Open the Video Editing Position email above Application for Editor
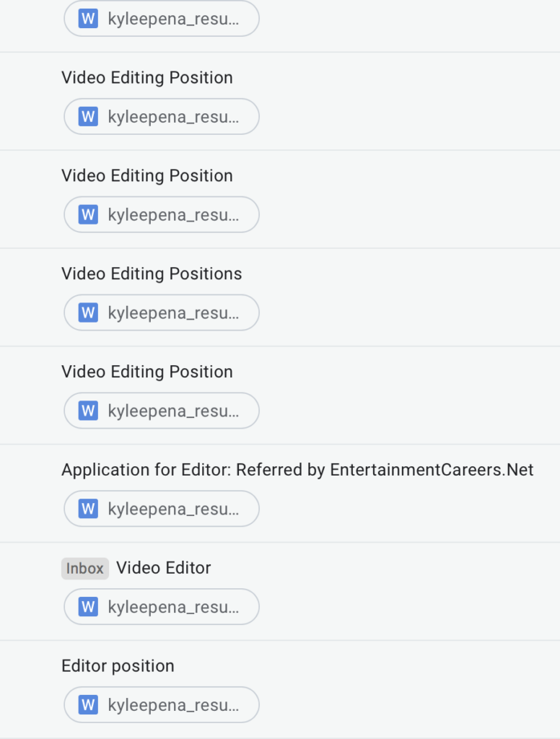The width and height of the screenshot is (560, 739). 147,372
